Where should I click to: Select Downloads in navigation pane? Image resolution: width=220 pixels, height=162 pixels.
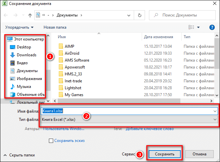pyautogui.click(x=23, y=55)
